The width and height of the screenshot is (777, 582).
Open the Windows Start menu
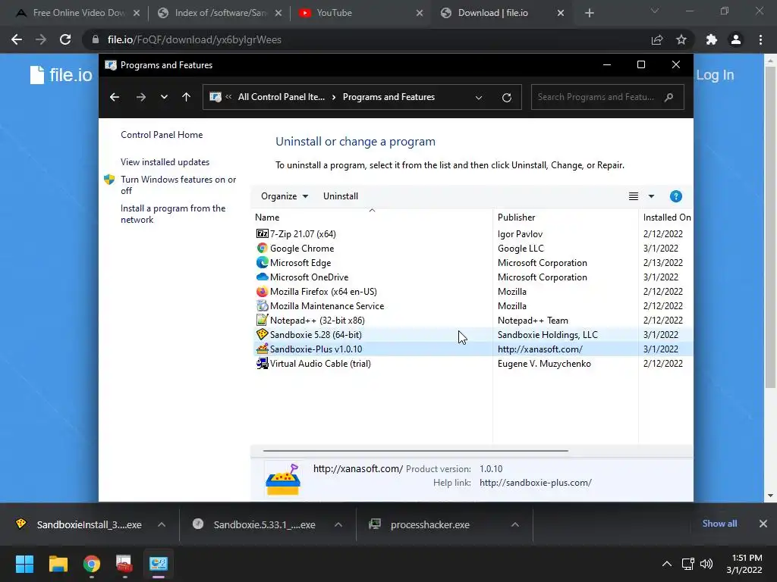[x=24, y=564]
